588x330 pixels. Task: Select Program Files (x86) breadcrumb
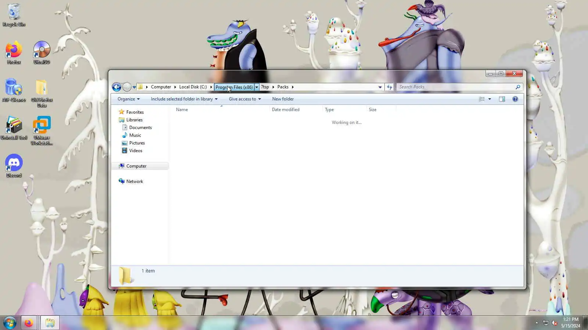(234, 87)
